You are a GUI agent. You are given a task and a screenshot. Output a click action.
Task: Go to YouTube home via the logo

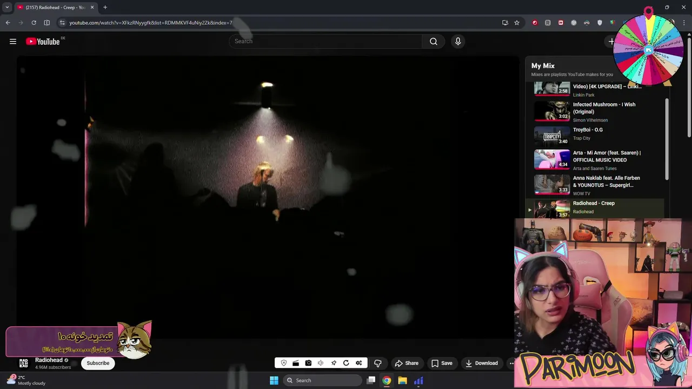43,42
